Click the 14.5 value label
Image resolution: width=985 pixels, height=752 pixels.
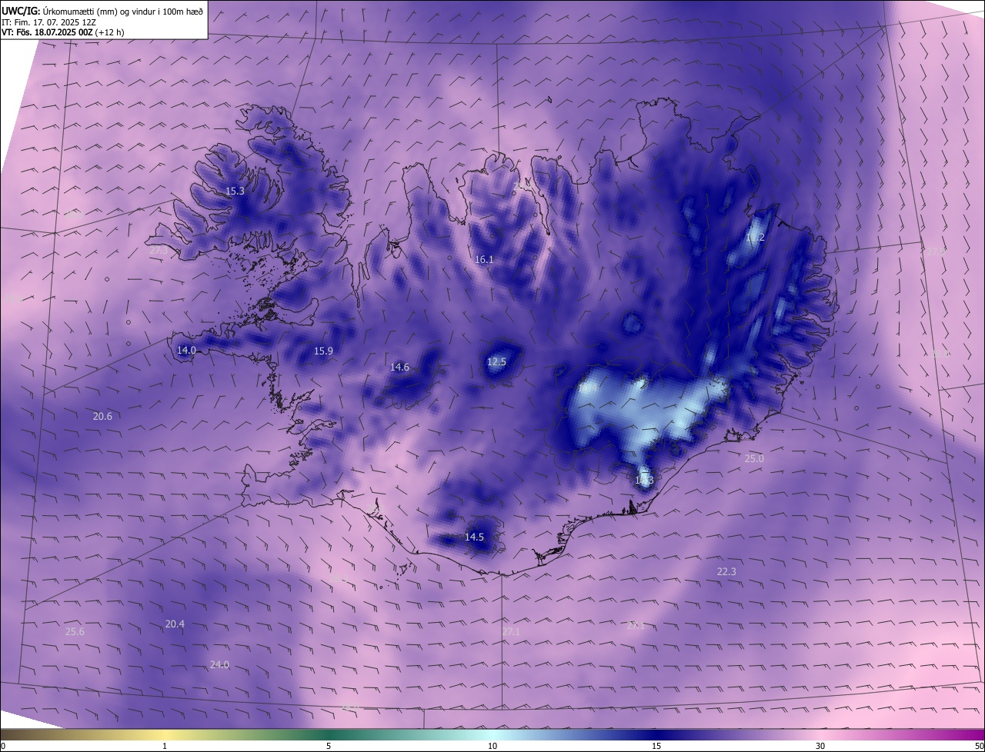(474, 537)
